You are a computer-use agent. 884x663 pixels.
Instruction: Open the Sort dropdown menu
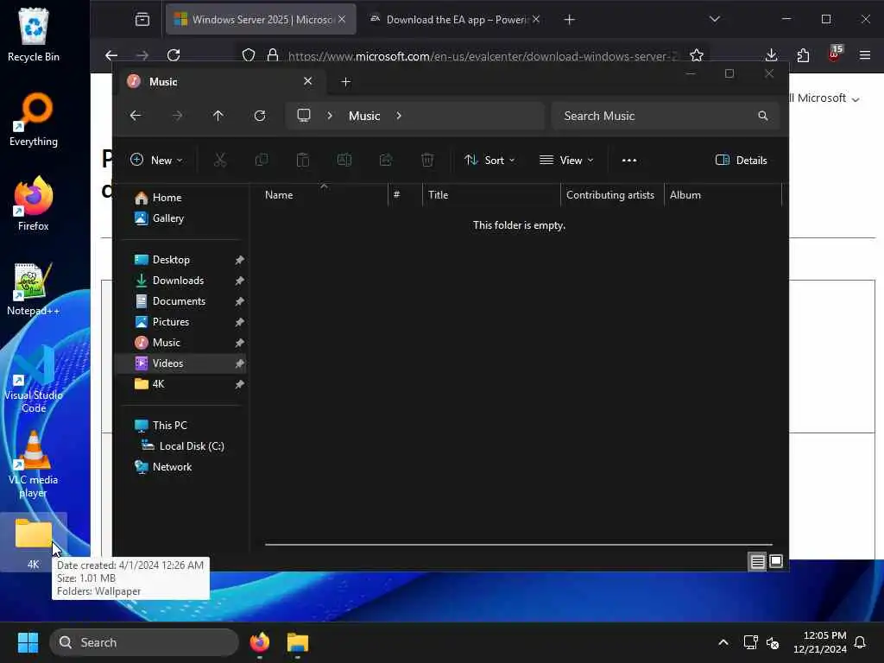[x=489, y=160]
